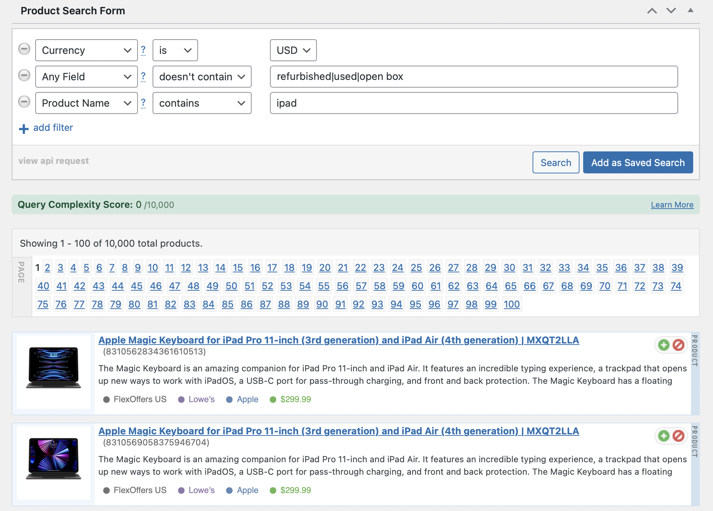Viewport: 713px width, 511px height.
Task: Open help for the Any Field filter
Action: click(x=143, y=76)
